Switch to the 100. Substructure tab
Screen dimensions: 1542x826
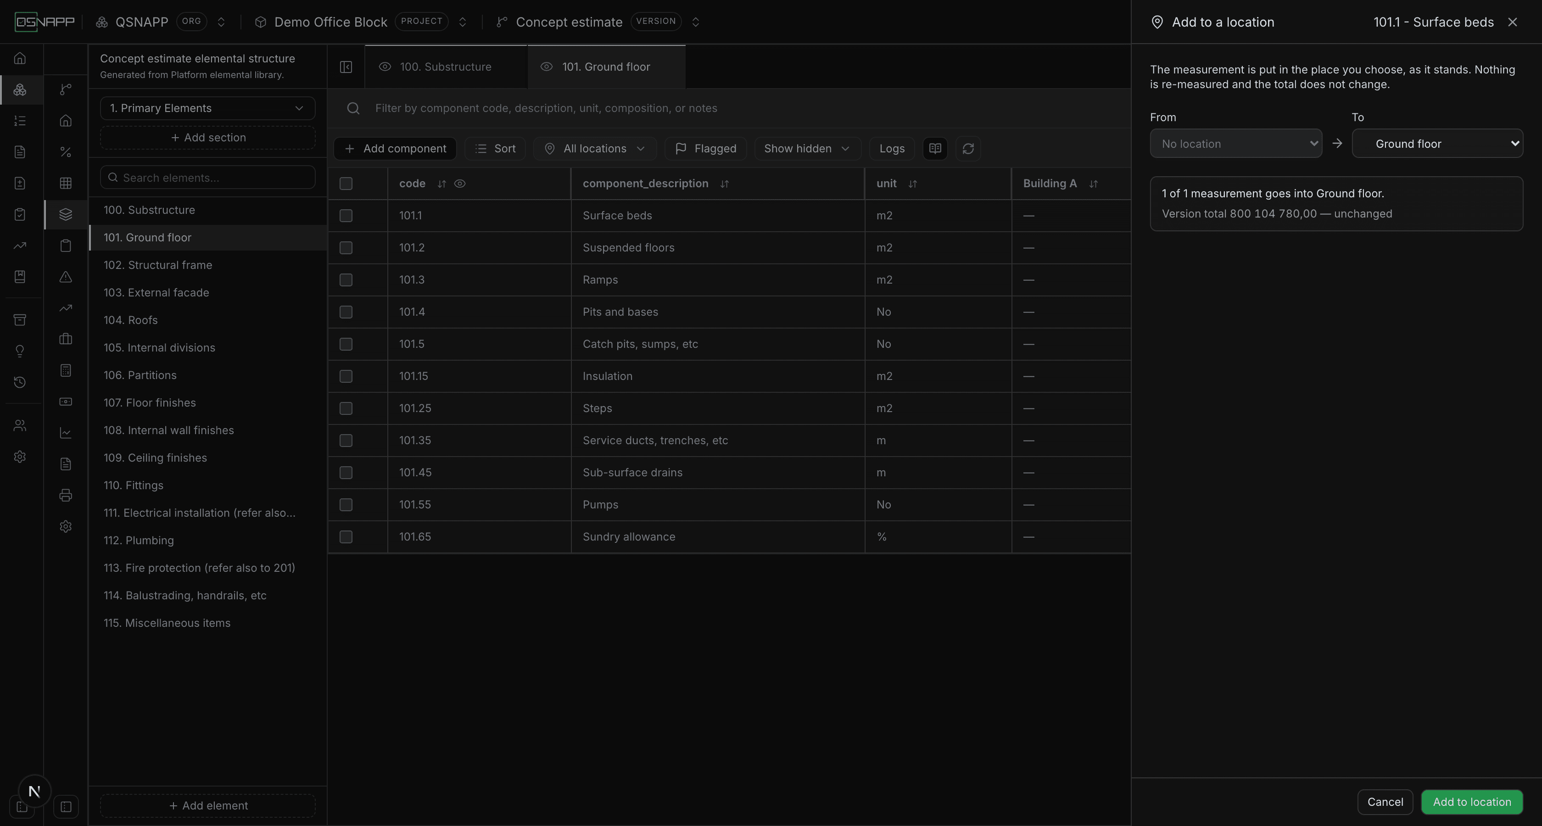[x=445, y=67]
